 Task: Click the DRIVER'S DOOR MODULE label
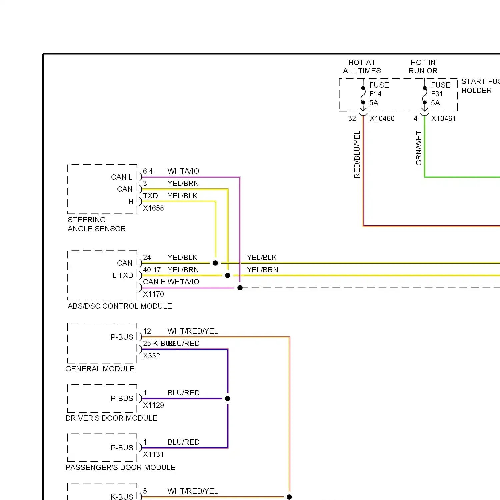point(111,418)
